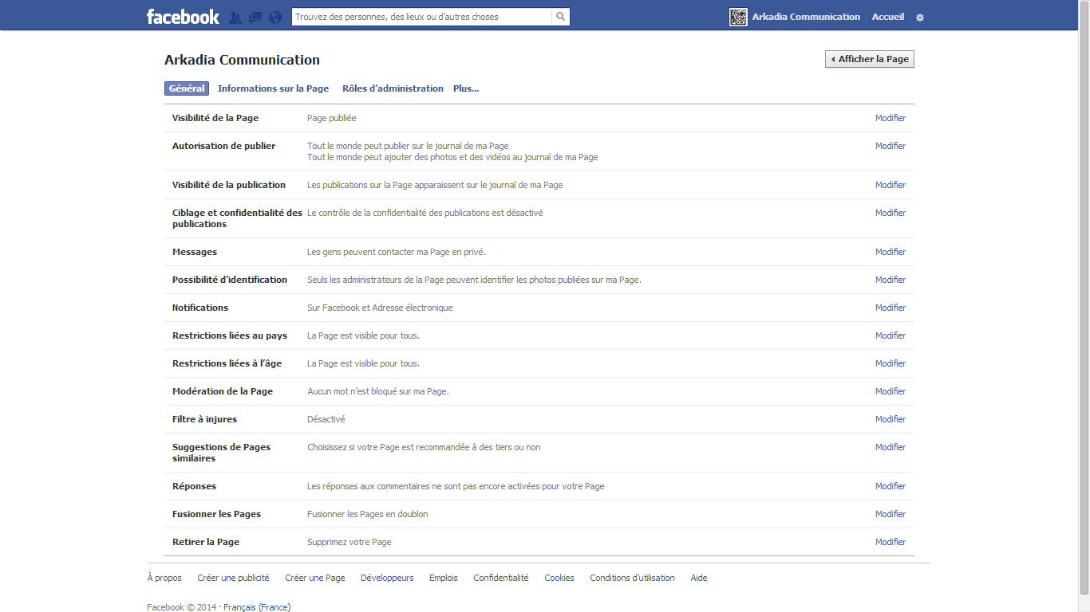Screen dimensions: 1090x612
Task: Click 'Désactivé' value for injures filter
Action: (x=326, y=419)
